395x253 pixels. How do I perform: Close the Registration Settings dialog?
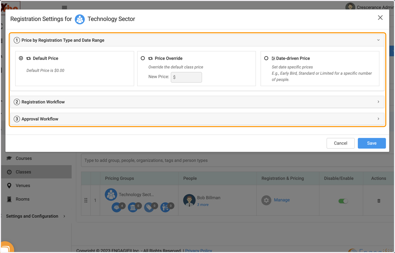pos(380,18)
